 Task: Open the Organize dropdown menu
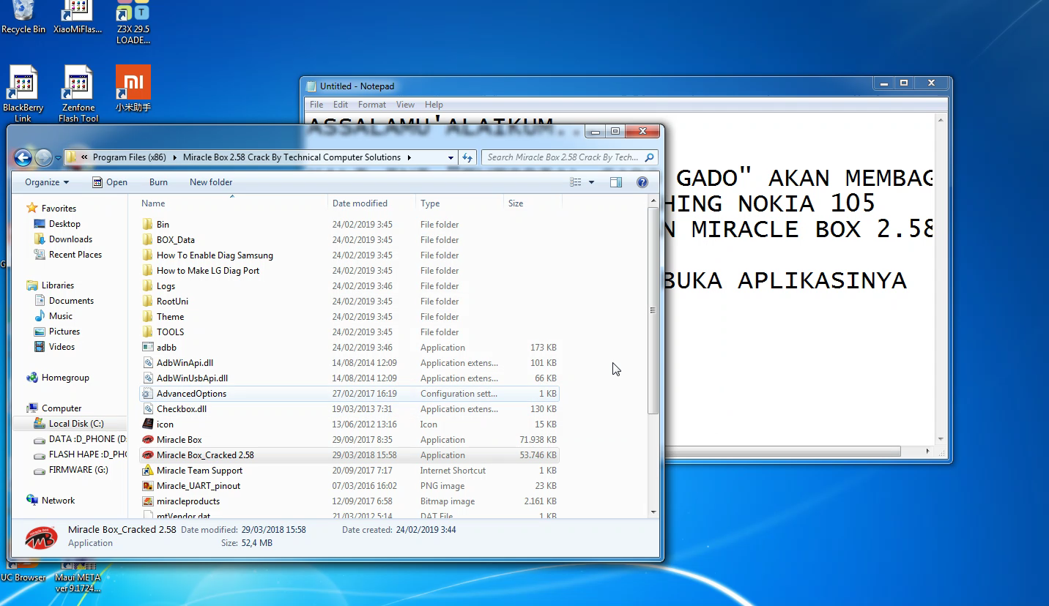47,182
